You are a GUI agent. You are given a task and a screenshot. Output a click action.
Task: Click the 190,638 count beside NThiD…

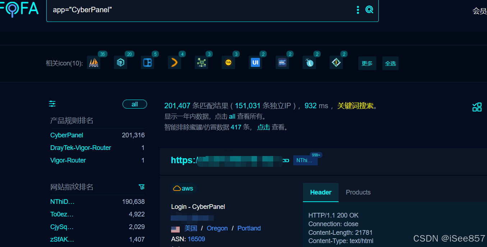(x=133, y=202)
